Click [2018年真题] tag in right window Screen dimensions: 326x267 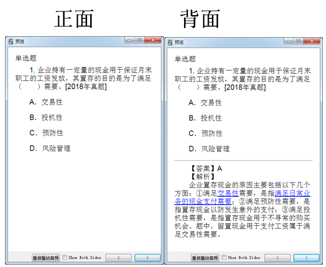pyautogui.click(x=245, y=87)
